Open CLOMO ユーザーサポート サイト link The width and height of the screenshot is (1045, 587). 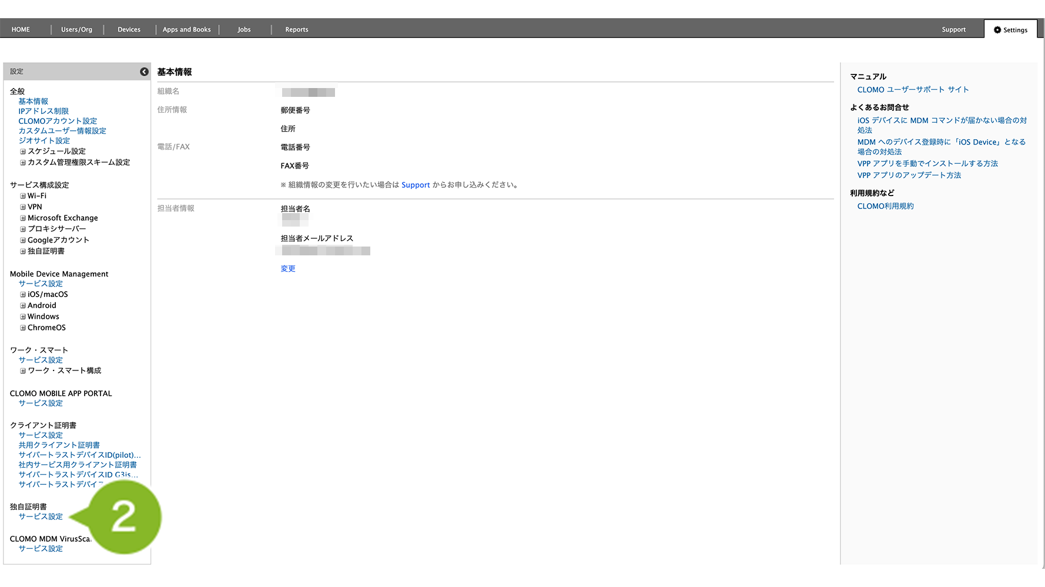tap(912, 90)
